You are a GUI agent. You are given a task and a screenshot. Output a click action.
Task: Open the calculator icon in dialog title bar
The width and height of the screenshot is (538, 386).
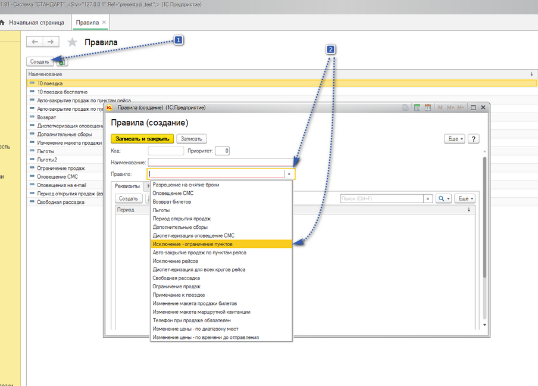(417, 108)
